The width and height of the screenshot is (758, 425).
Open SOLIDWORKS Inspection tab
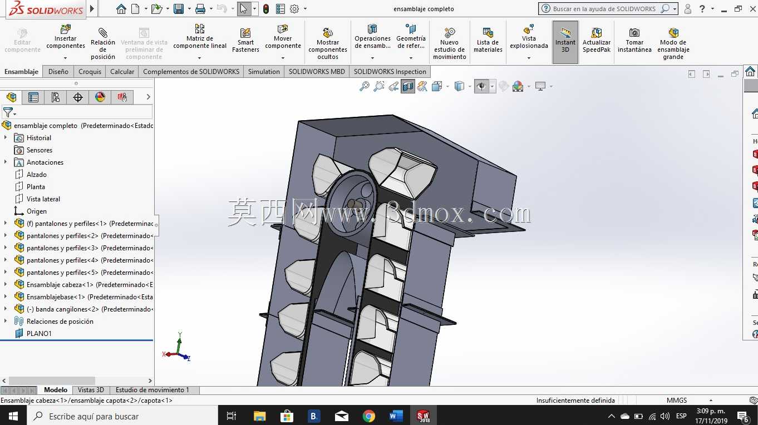[x=390, y=72]
